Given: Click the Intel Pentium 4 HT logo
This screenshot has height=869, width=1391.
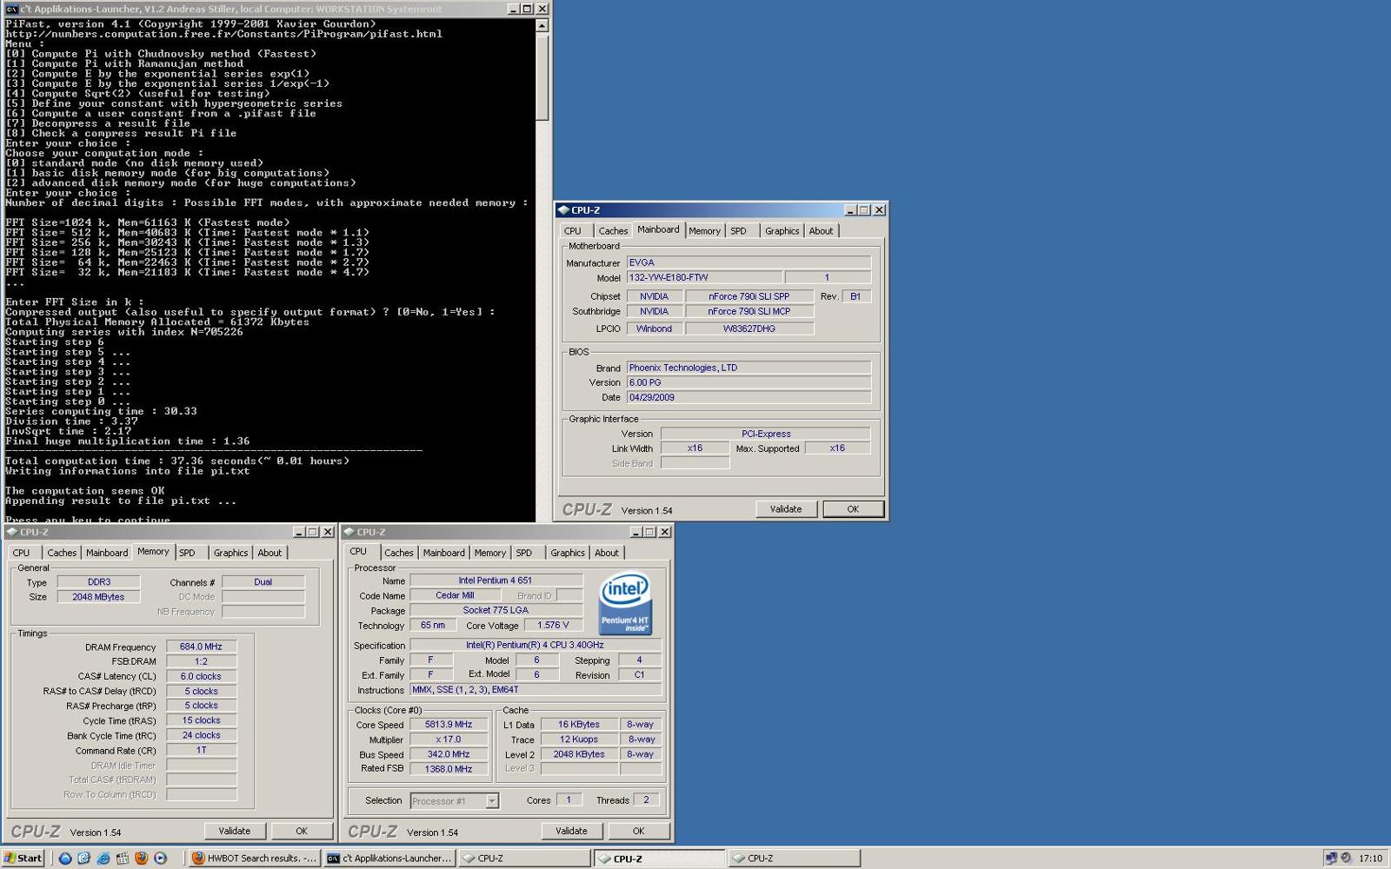Looking at the screenshot, I should (625, 603).
